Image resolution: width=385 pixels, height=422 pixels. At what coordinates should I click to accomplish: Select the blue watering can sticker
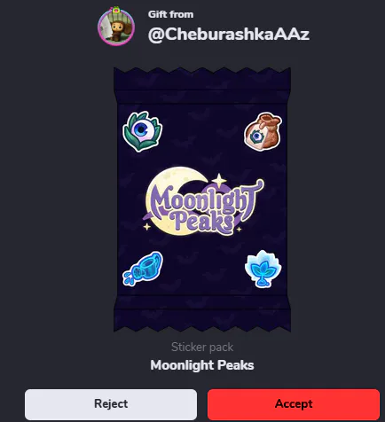click(x=143, y=269)
